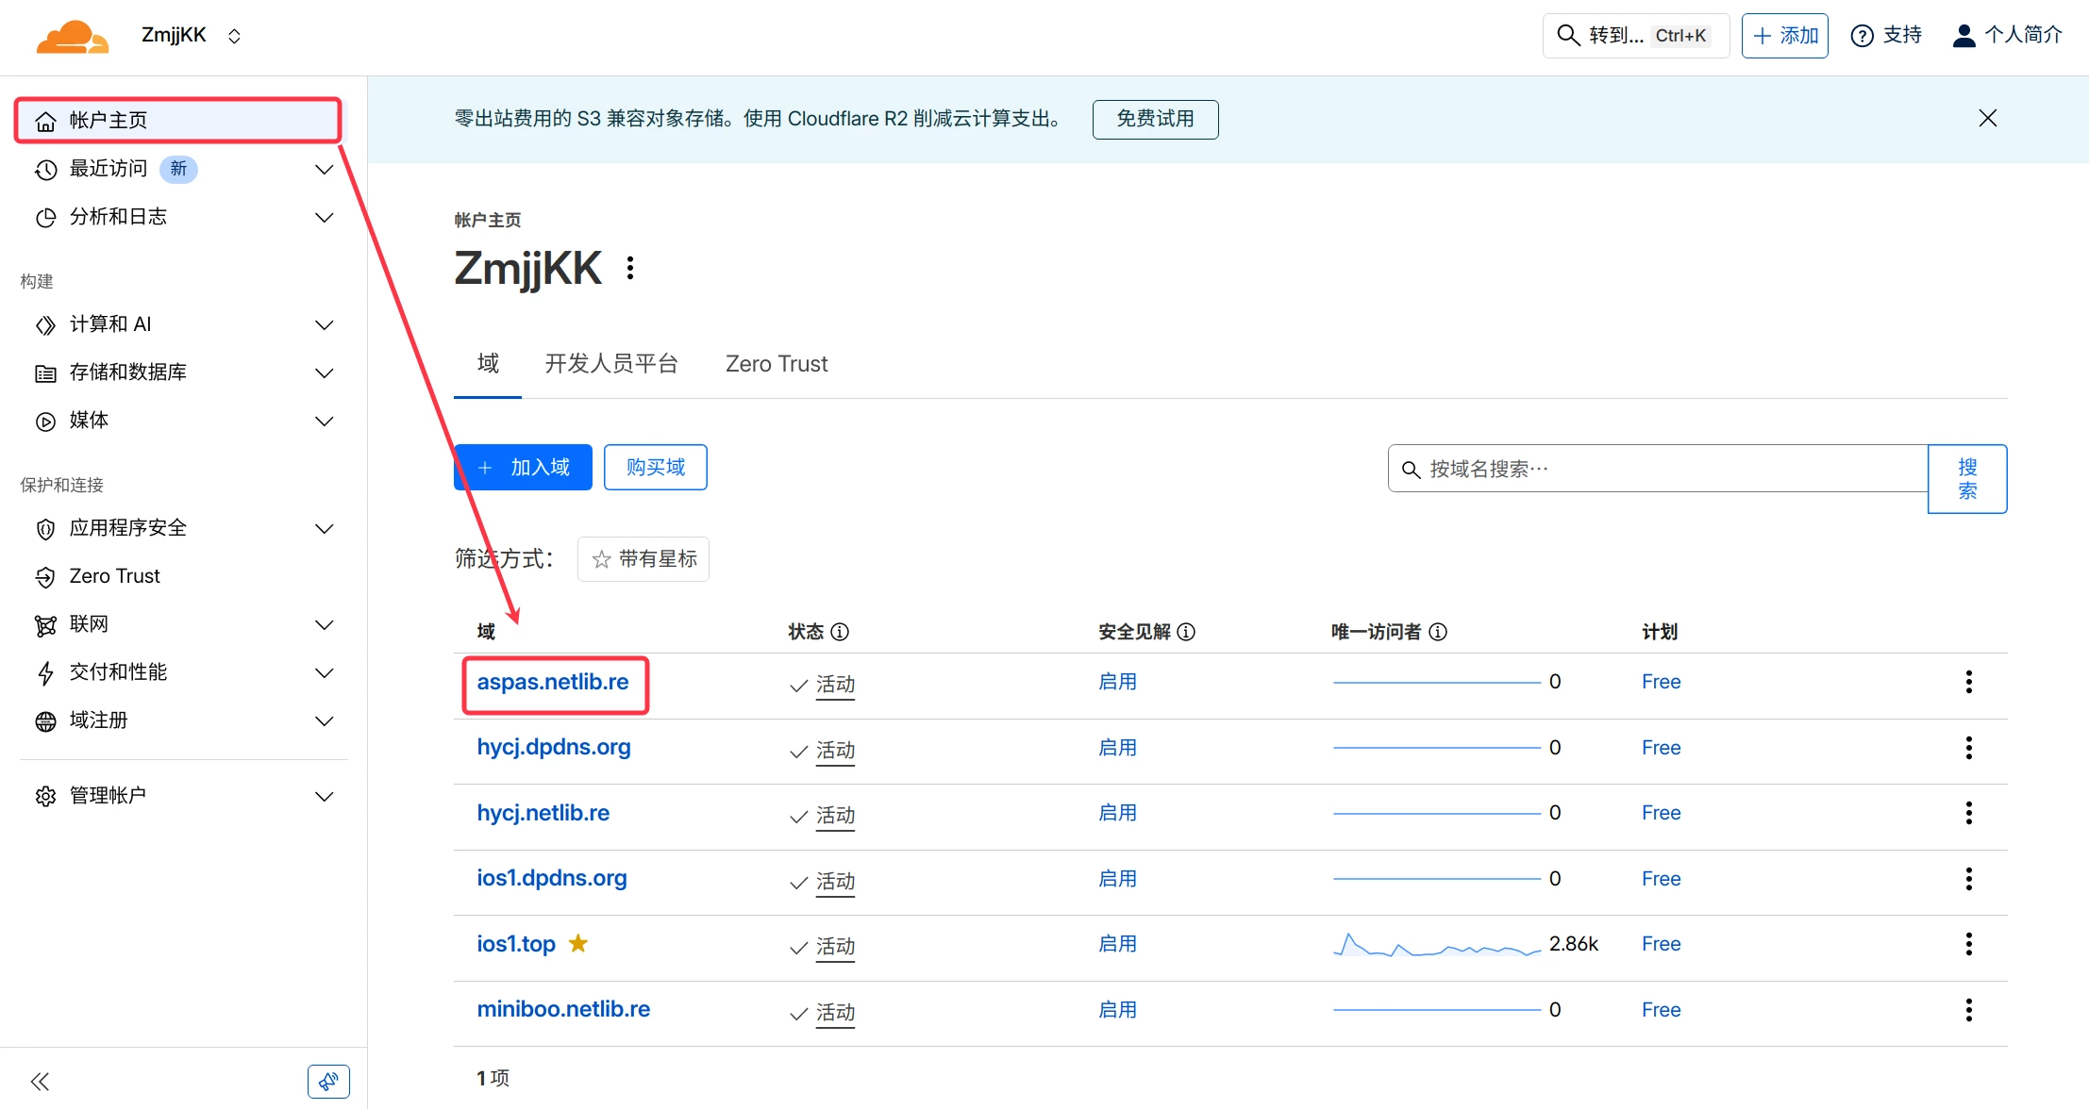Open three-dot menu next to ZmjjKK heading

point(630,268)
